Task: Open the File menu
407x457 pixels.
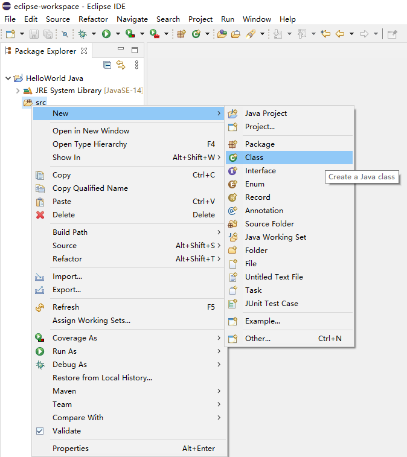Action: pyautogui.click(x=10, y=19)
